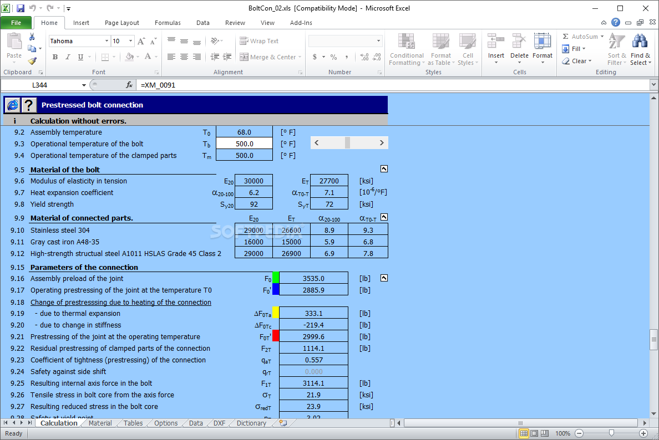Click the Decrease Indent icon
This screenshot has height=440, width=659.
click(x=215, y=57)
